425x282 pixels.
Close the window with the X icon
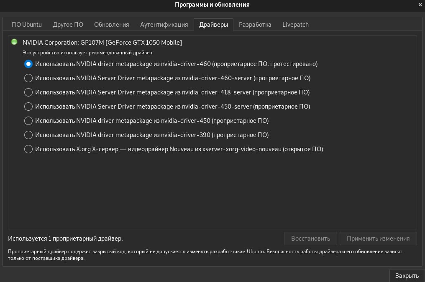(x=420, y=5)
